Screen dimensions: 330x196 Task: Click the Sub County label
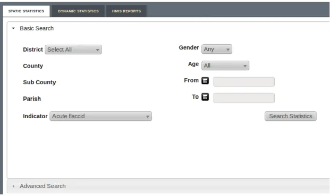click(39, 82)
